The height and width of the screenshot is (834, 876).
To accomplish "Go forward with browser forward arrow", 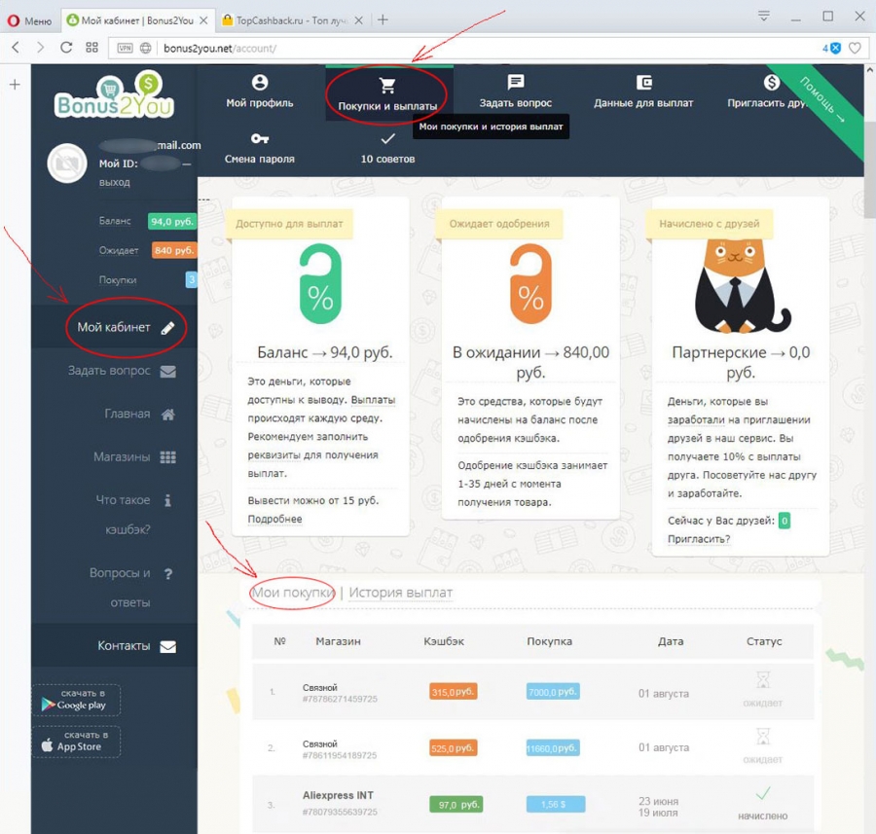I will click(x=40, y=48).
